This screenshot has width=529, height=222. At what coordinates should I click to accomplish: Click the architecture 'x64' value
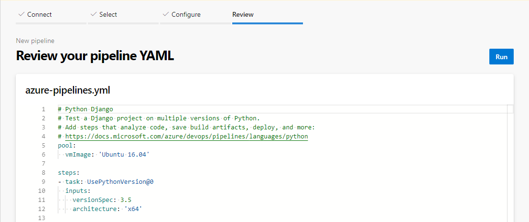point(133,209)
